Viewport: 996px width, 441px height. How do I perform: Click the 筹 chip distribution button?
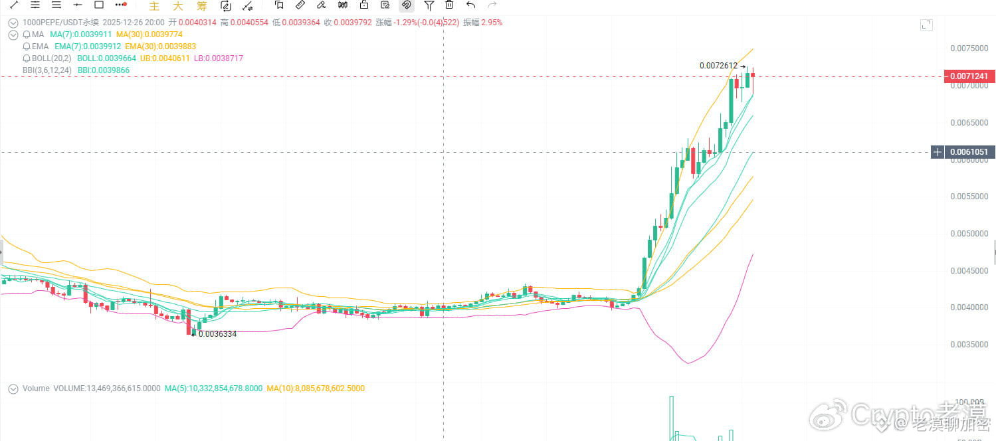pos(201,6)
